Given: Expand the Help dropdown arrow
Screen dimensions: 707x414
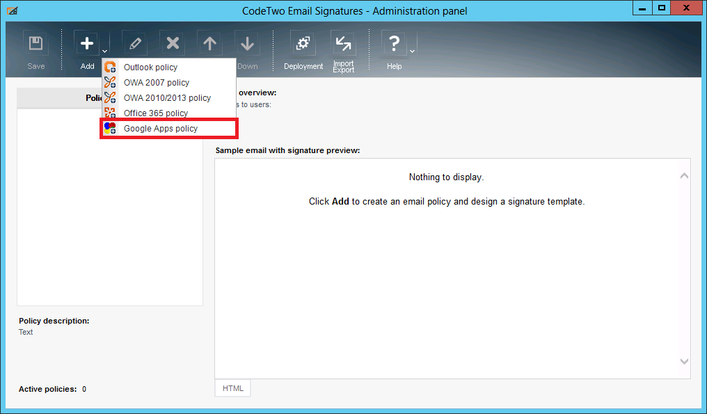Looking at the screenshot, I should (x=412, y=51).
